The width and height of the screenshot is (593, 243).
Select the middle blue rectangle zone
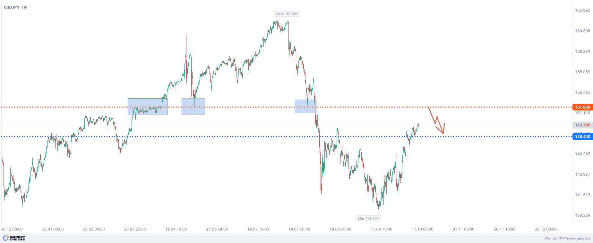[x=193, y=106]
